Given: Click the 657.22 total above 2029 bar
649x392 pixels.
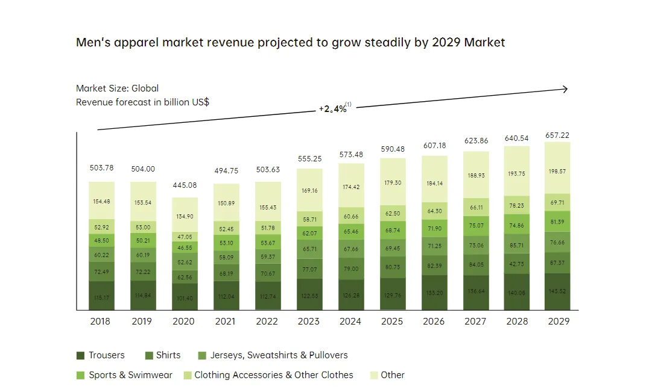Looking at the screenshot, I should point(558,135).
